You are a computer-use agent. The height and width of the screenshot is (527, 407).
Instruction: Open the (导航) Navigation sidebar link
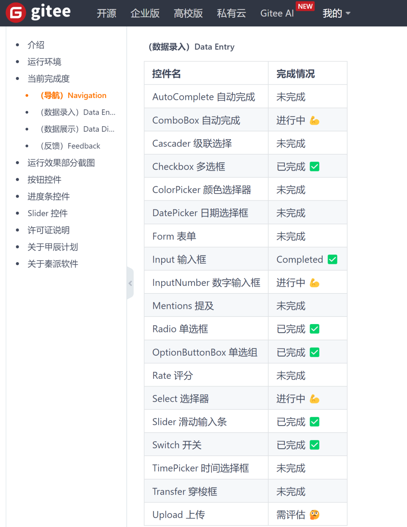[73, 95]
